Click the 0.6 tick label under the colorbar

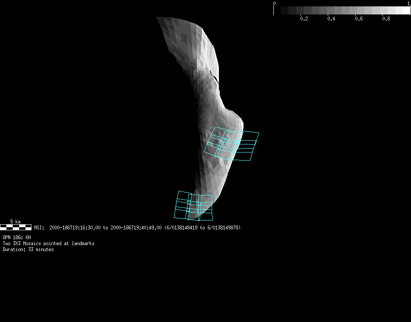[358, 19]
